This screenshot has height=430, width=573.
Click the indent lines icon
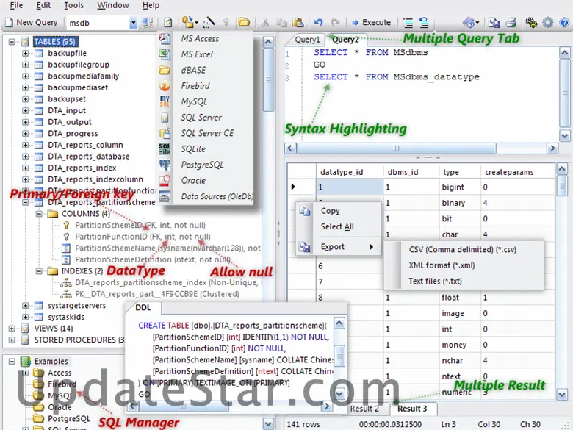[408, 23]
